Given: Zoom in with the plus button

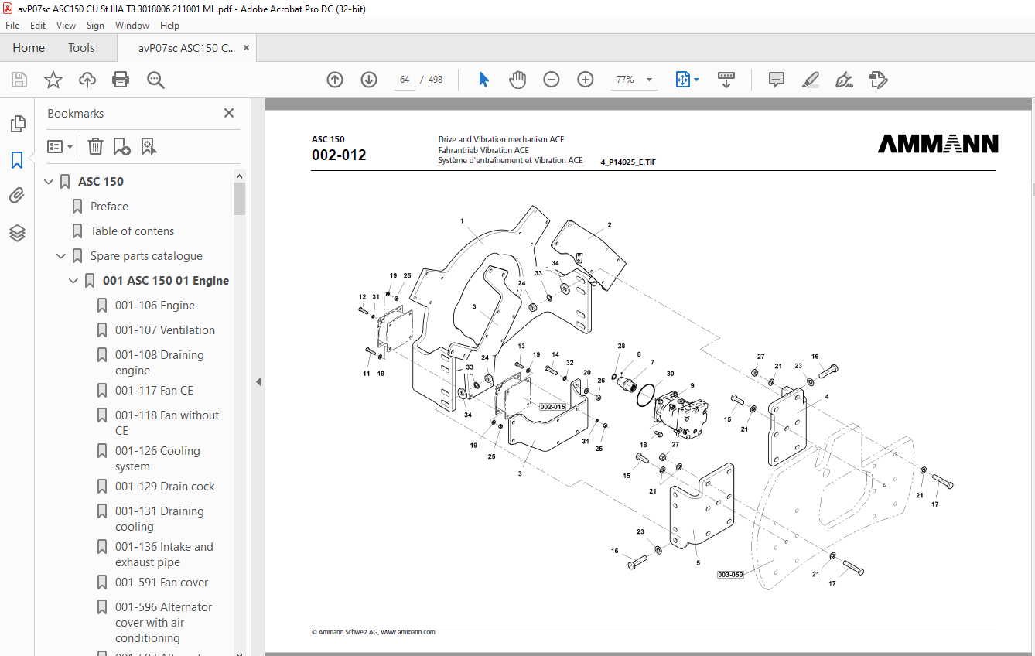Looking at the screenshot, I should click(x=586, y=80).
